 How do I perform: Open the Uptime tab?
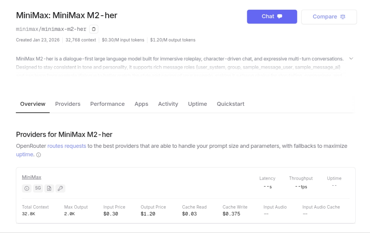coord(197,104)
